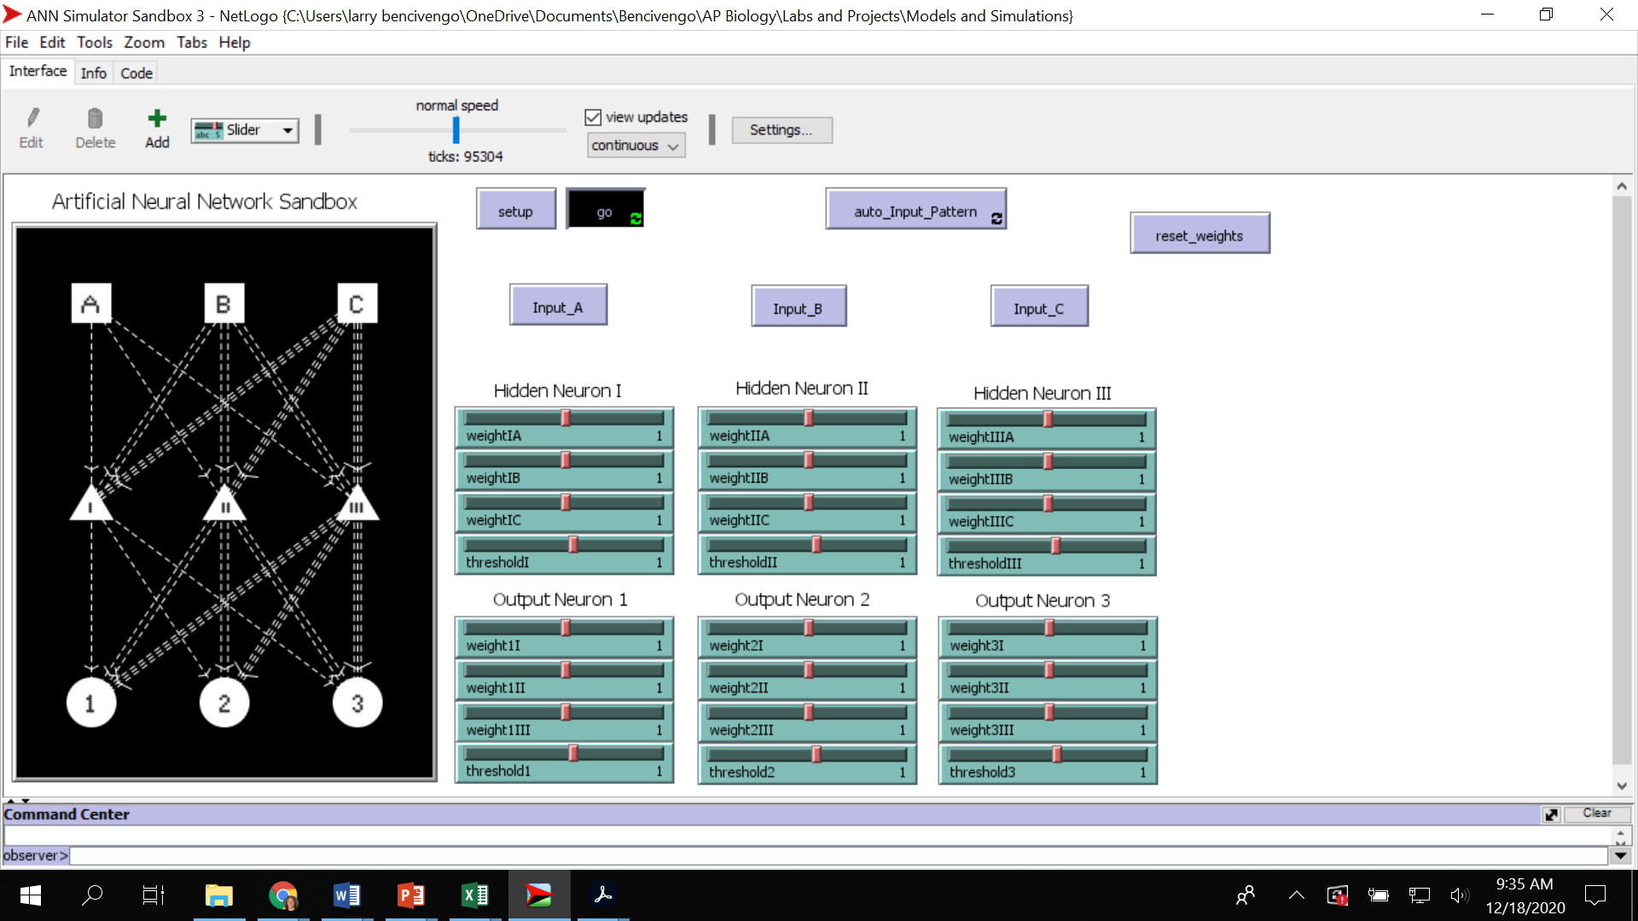Click the Code tab
The image size is (1638, 921).
tap(134, 73)
